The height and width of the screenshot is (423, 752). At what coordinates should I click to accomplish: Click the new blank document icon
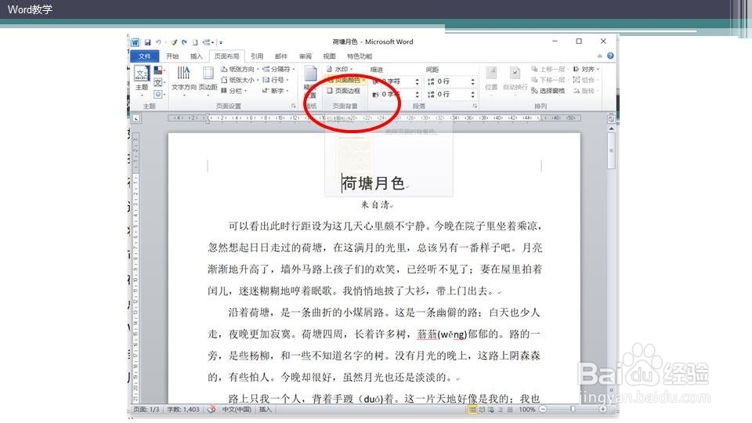click(x=195, y=42)
